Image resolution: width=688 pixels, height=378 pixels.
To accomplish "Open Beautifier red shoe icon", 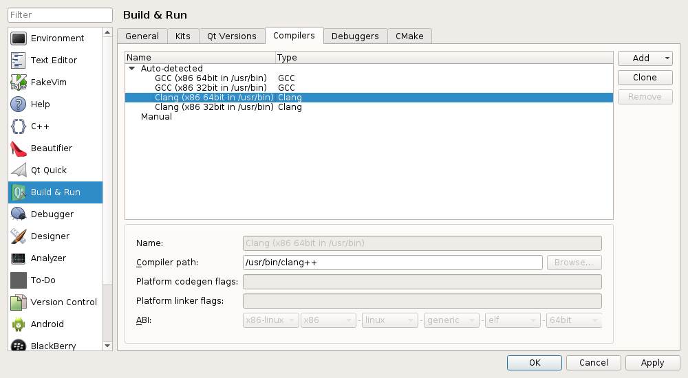I will pyautogui.click(x=19, y=148).
